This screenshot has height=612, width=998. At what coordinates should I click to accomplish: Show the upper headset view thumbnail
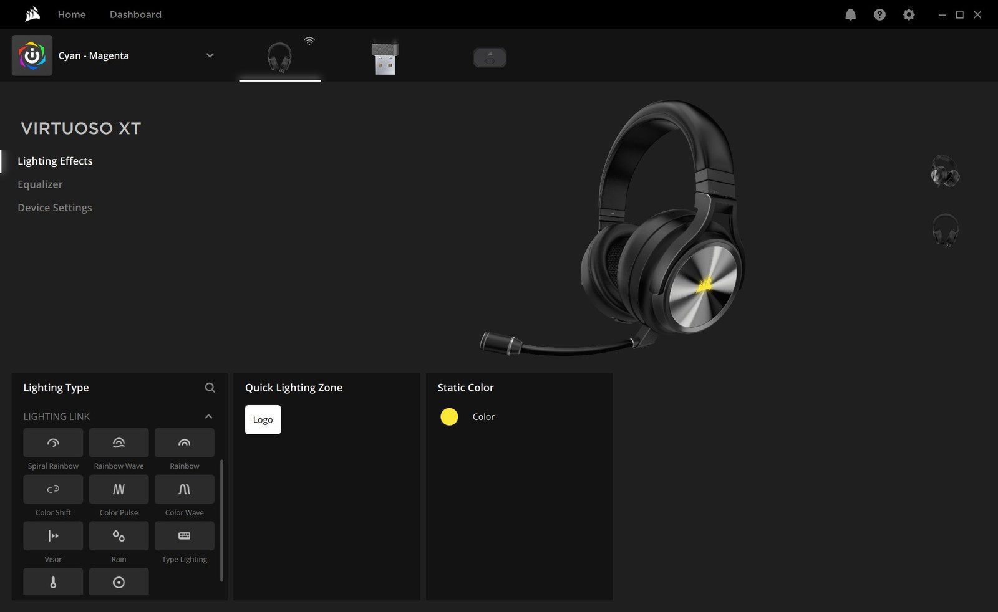click(x=945, y=171)
